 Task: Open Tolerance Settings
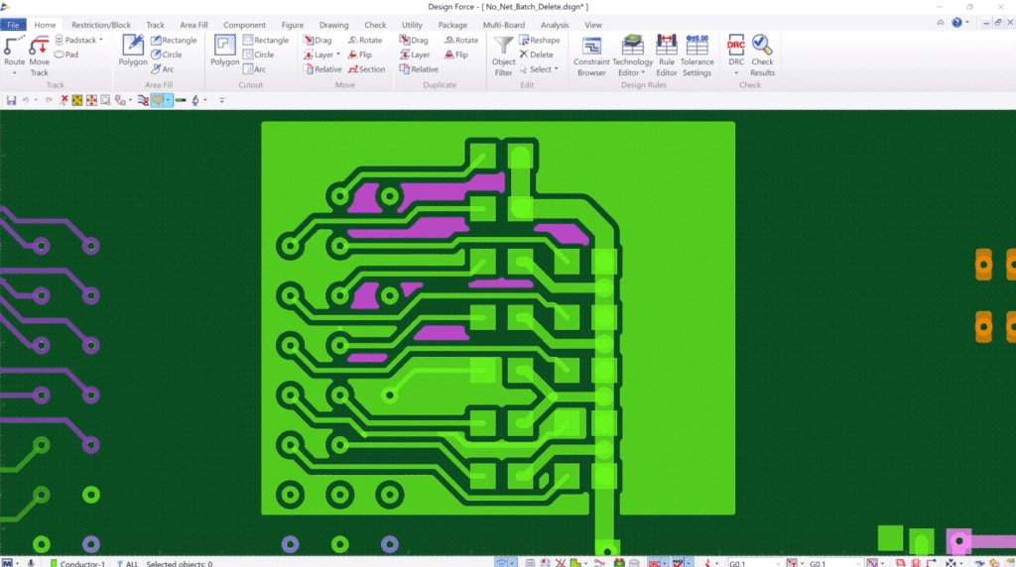(698, 56)
